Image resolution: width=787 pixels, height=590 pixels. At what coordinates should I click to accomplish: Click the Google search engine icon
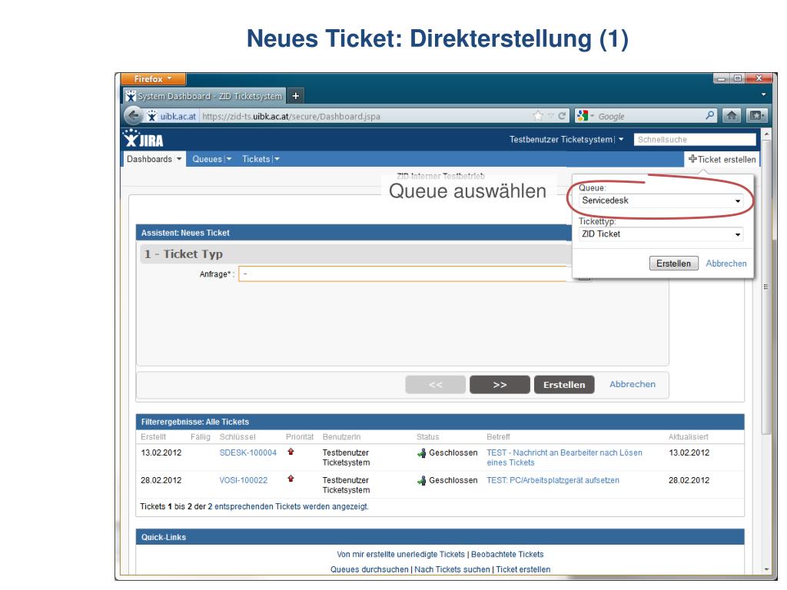(583, 116)
